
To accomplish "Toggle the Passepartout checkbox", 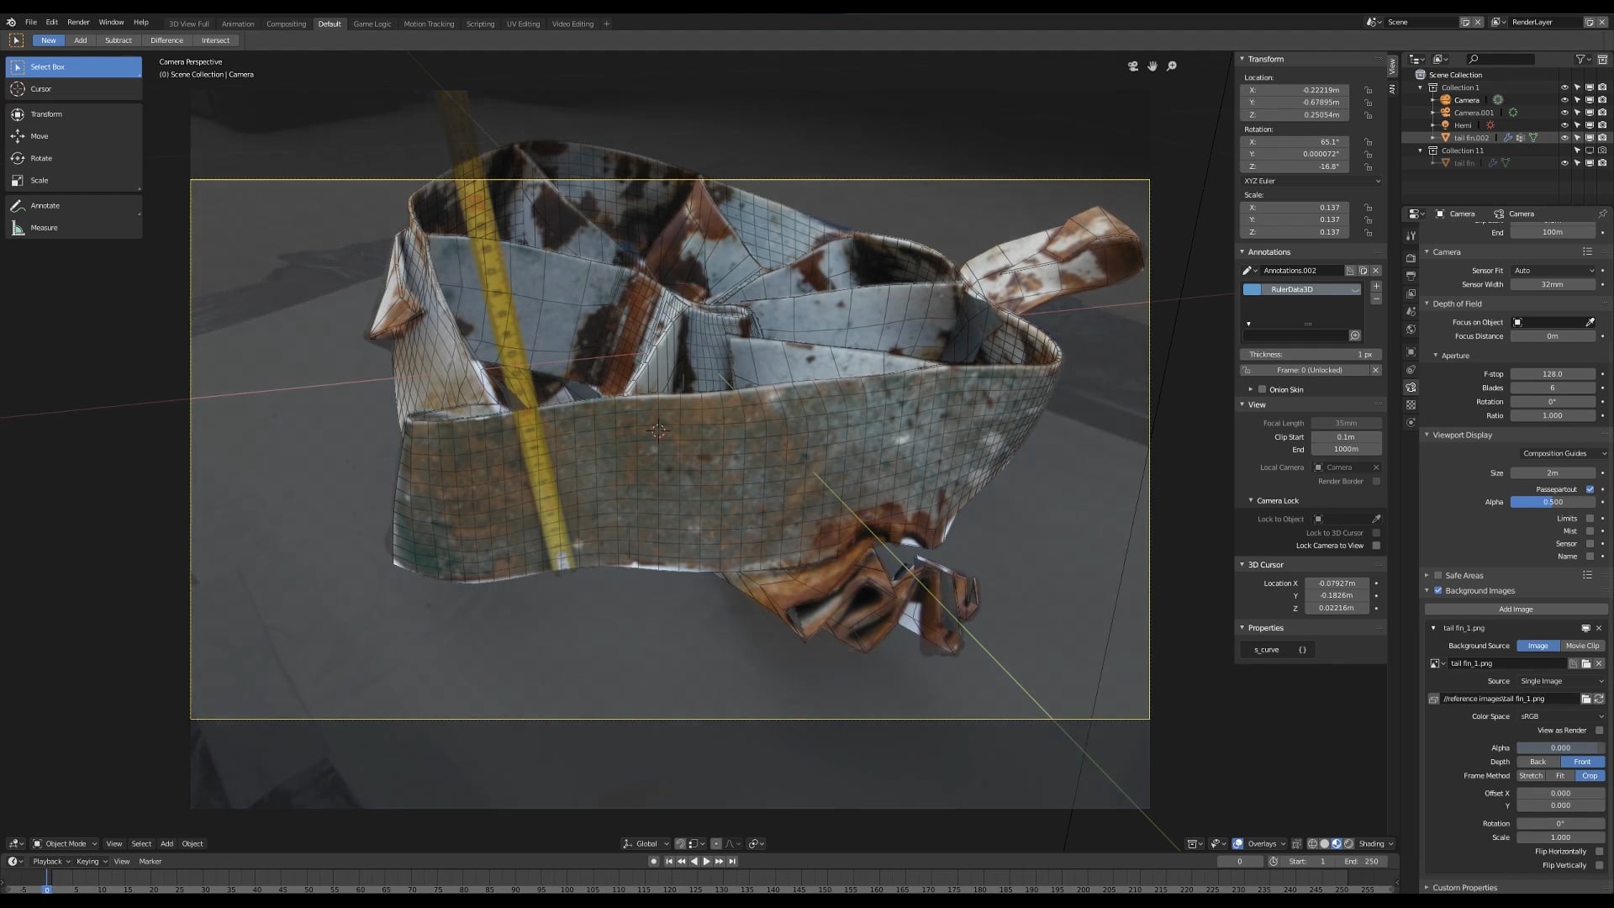I will (1590, 489).
